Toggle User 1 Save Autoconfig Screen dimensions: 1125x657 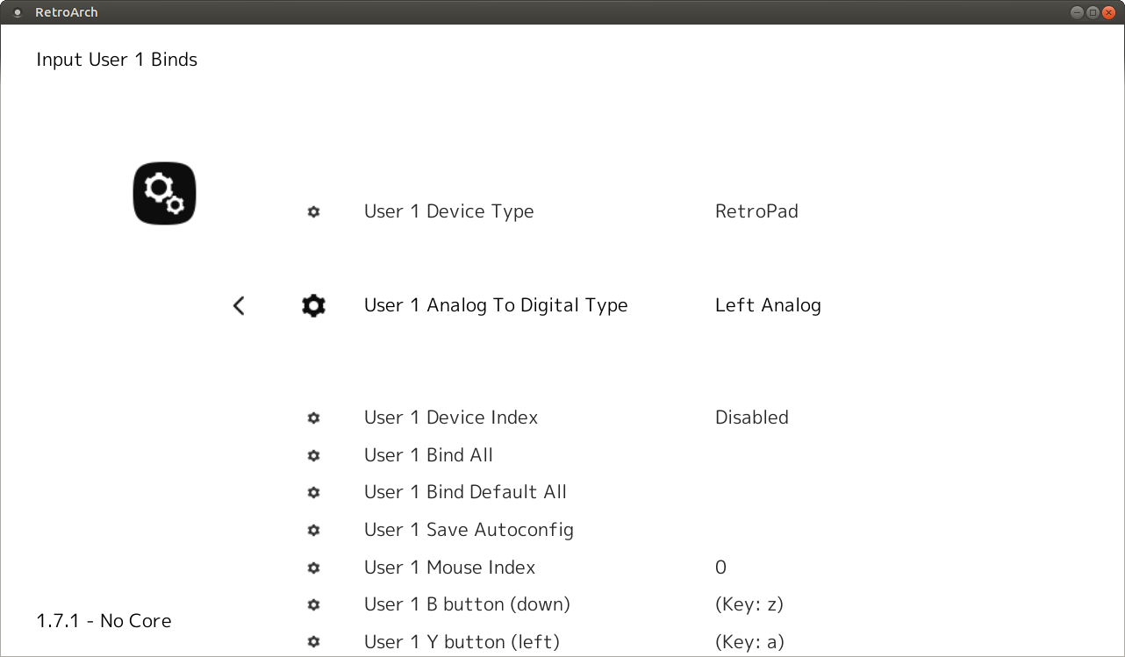(x=469, y=530)
